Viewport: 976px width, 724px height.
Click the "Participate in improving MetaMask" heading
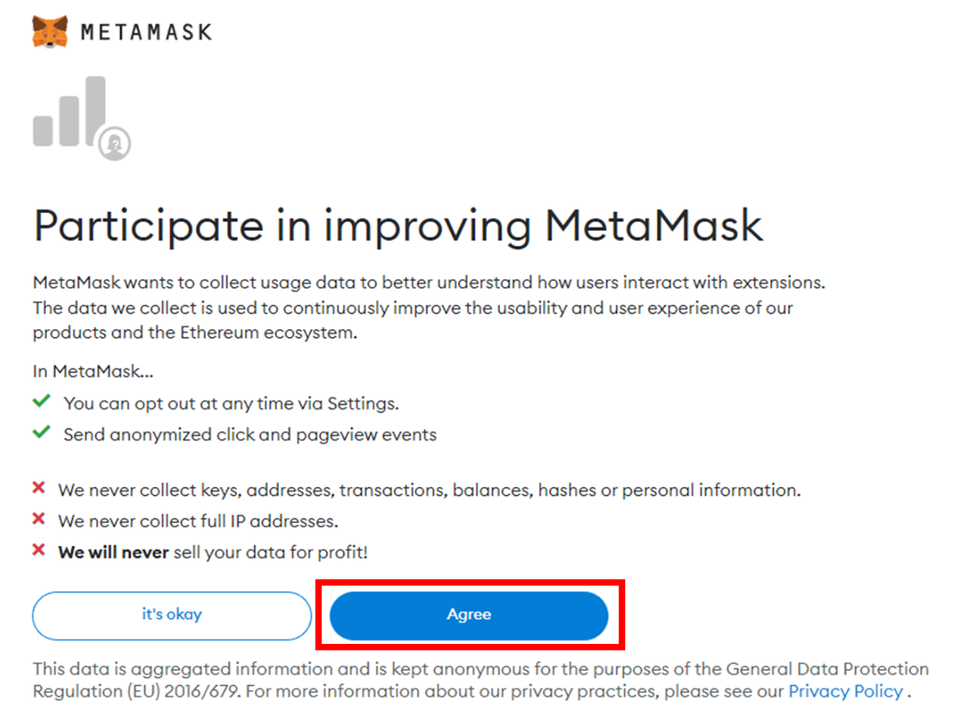[x=397, y=226]
